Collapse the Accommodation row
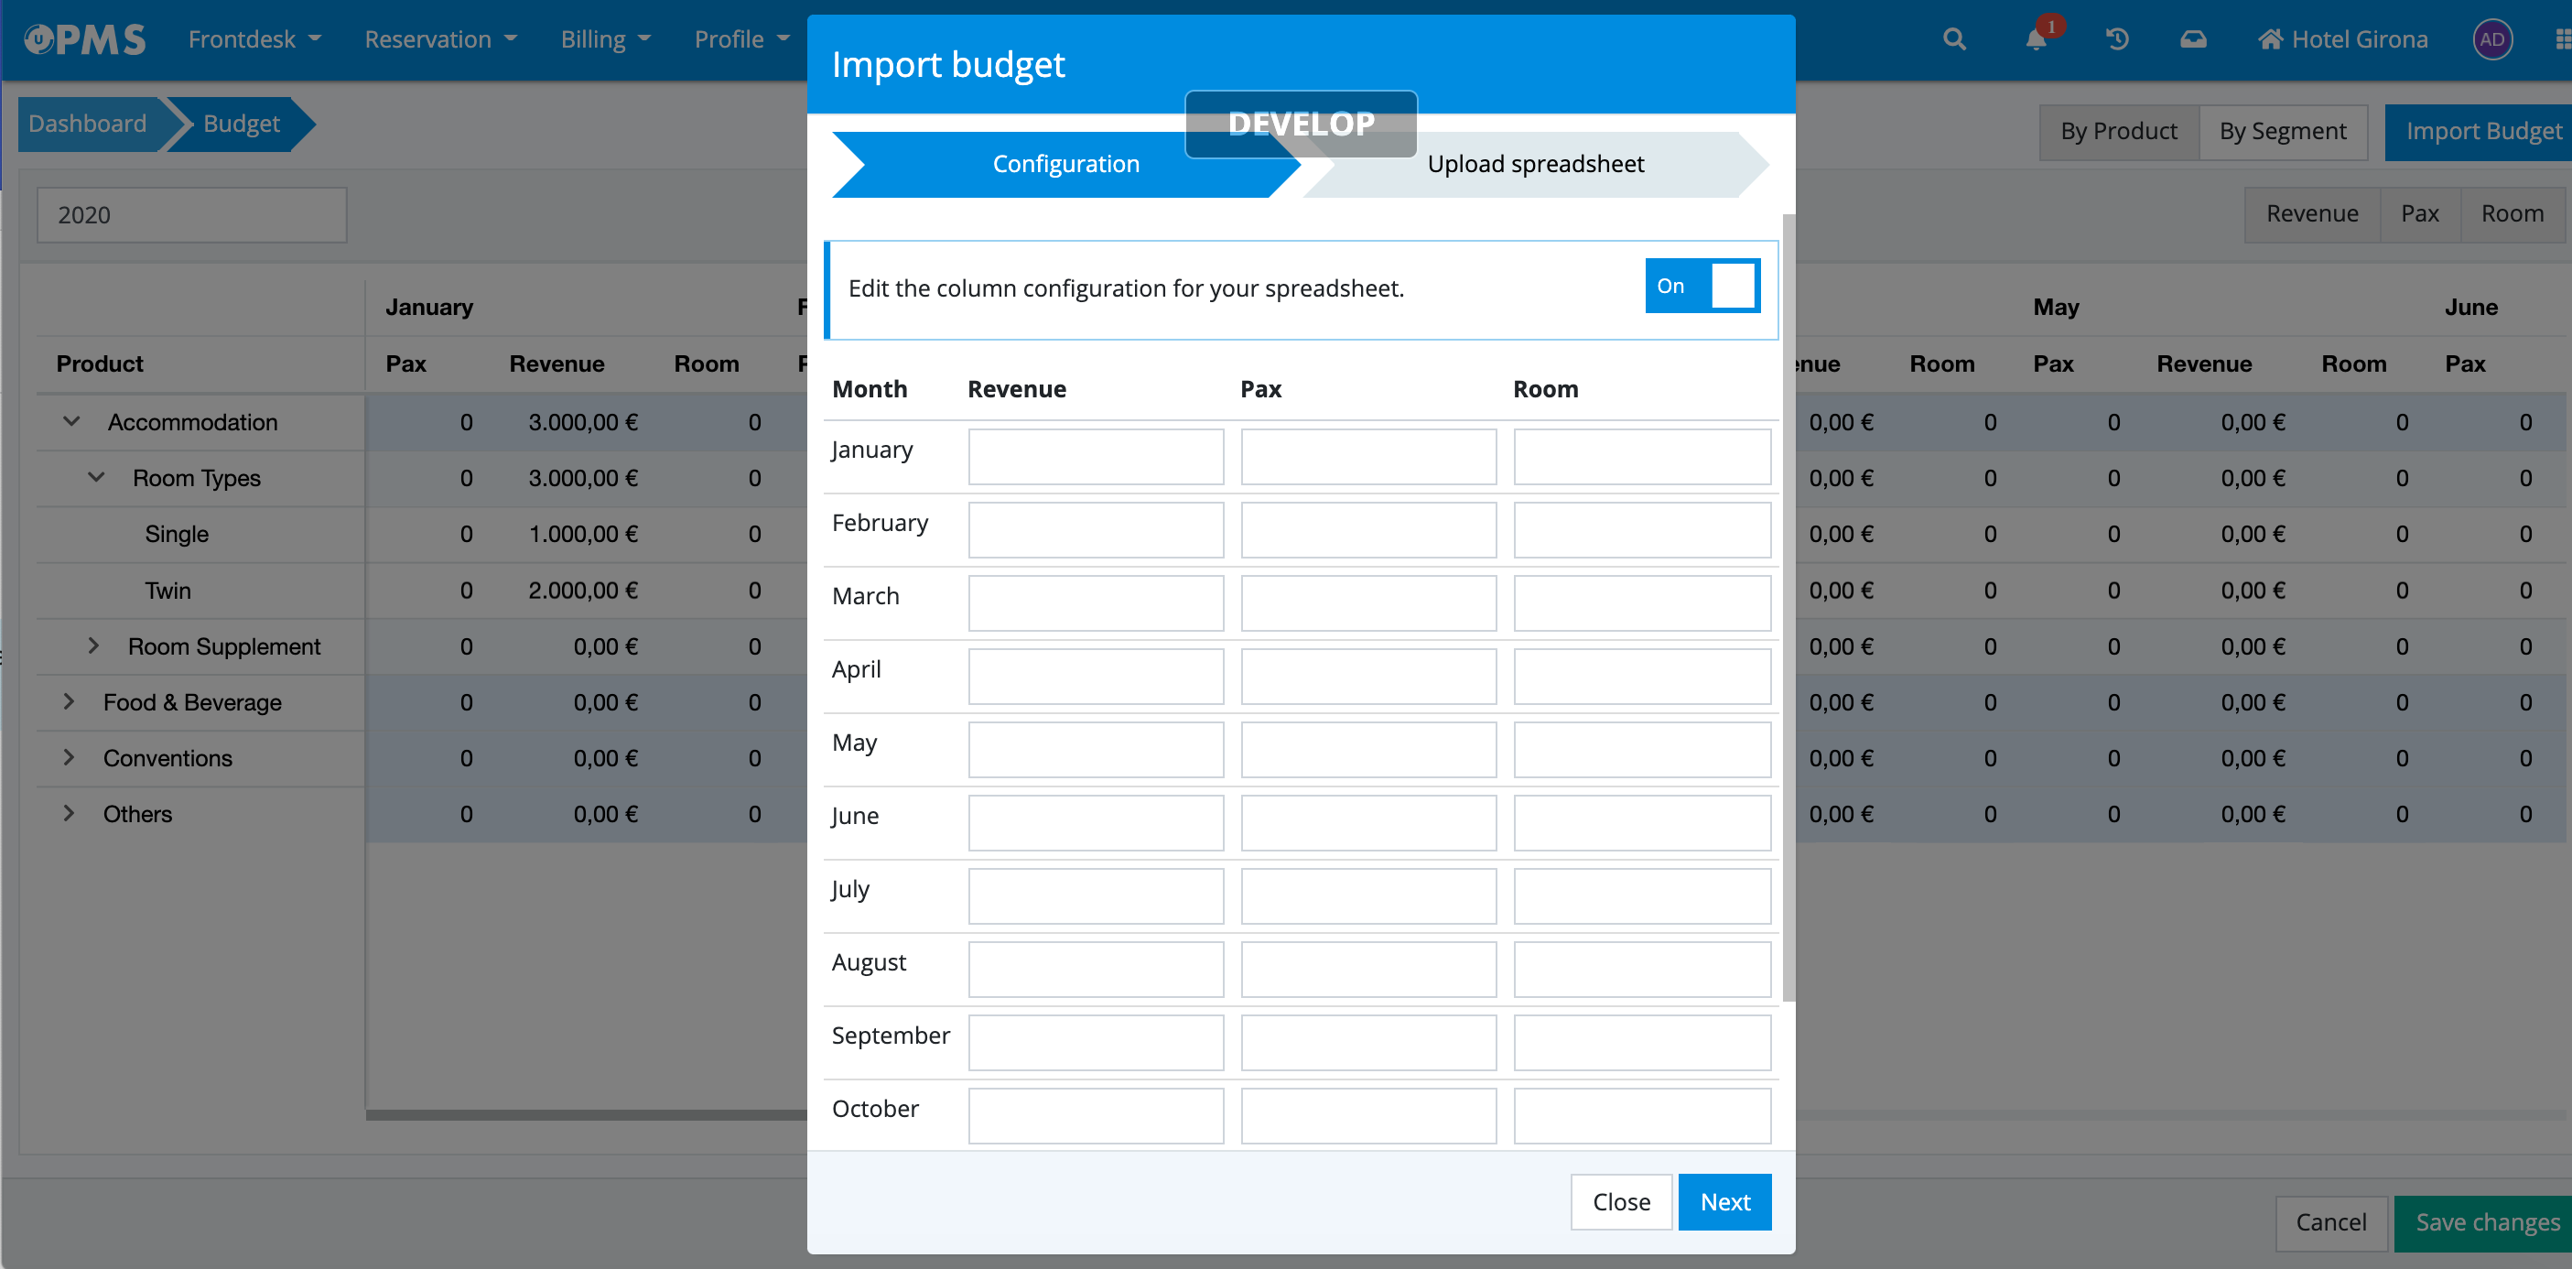The height and width of the screenshot is (1269, 2572). 72,421
